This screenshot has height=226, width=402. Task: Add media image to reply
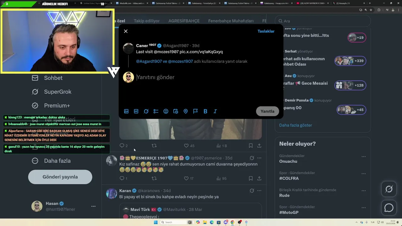pos(126,111)
